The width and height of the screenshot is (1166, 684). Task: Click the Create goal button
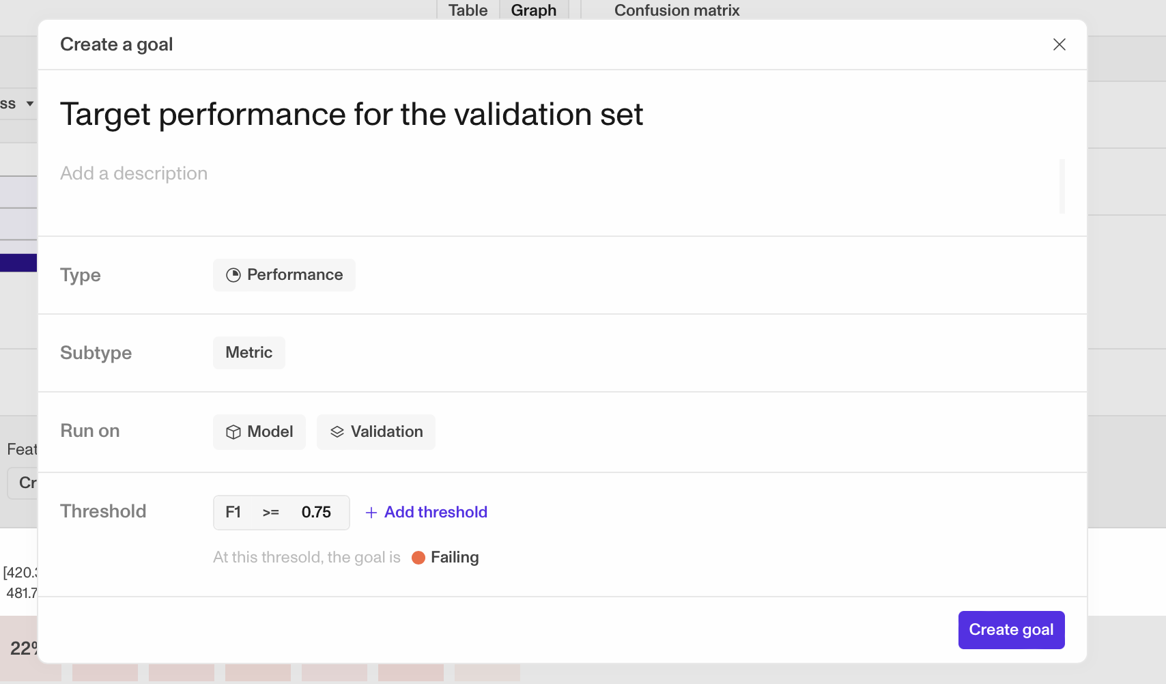(1012, 630)
